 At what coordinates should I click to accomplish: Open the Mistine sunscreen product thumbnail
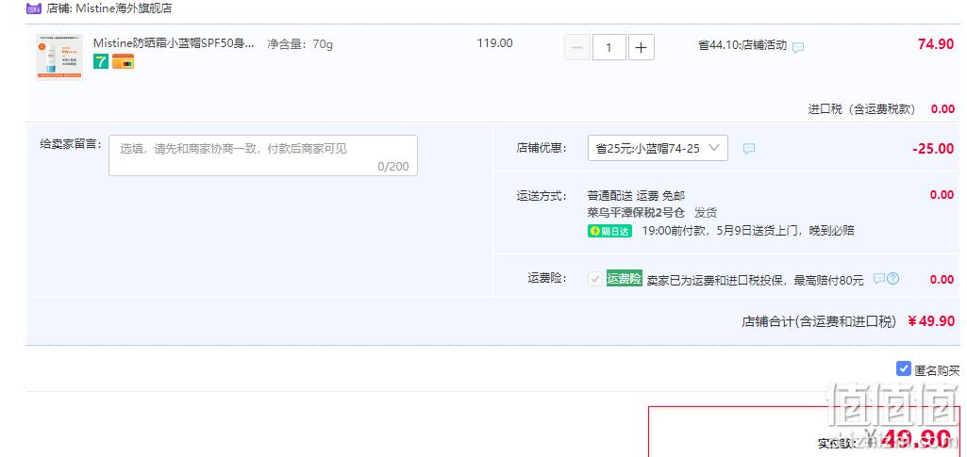[59, 57]
